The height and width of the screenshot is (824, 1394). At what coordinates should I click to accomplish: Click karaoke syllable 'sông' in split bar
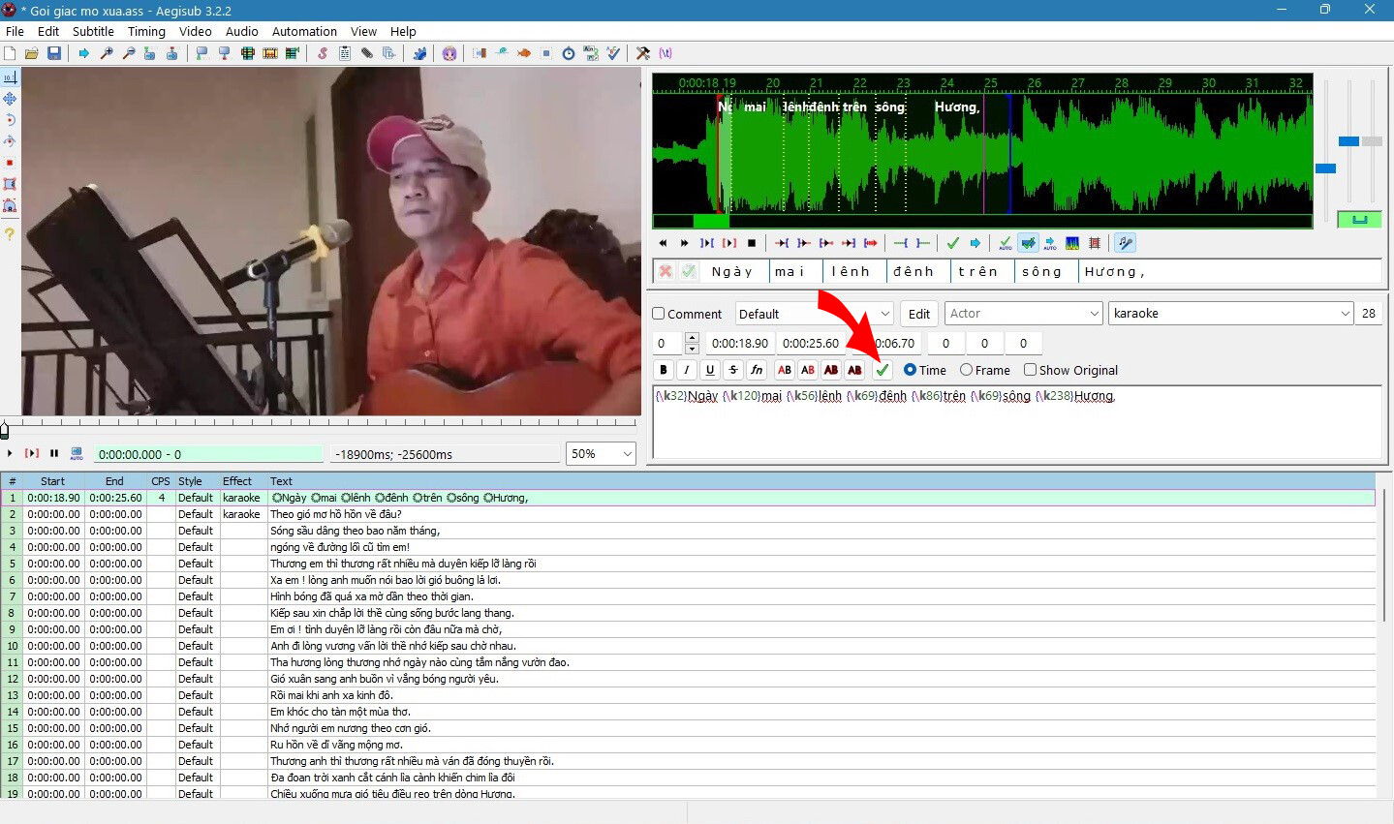coord(1044,271)
